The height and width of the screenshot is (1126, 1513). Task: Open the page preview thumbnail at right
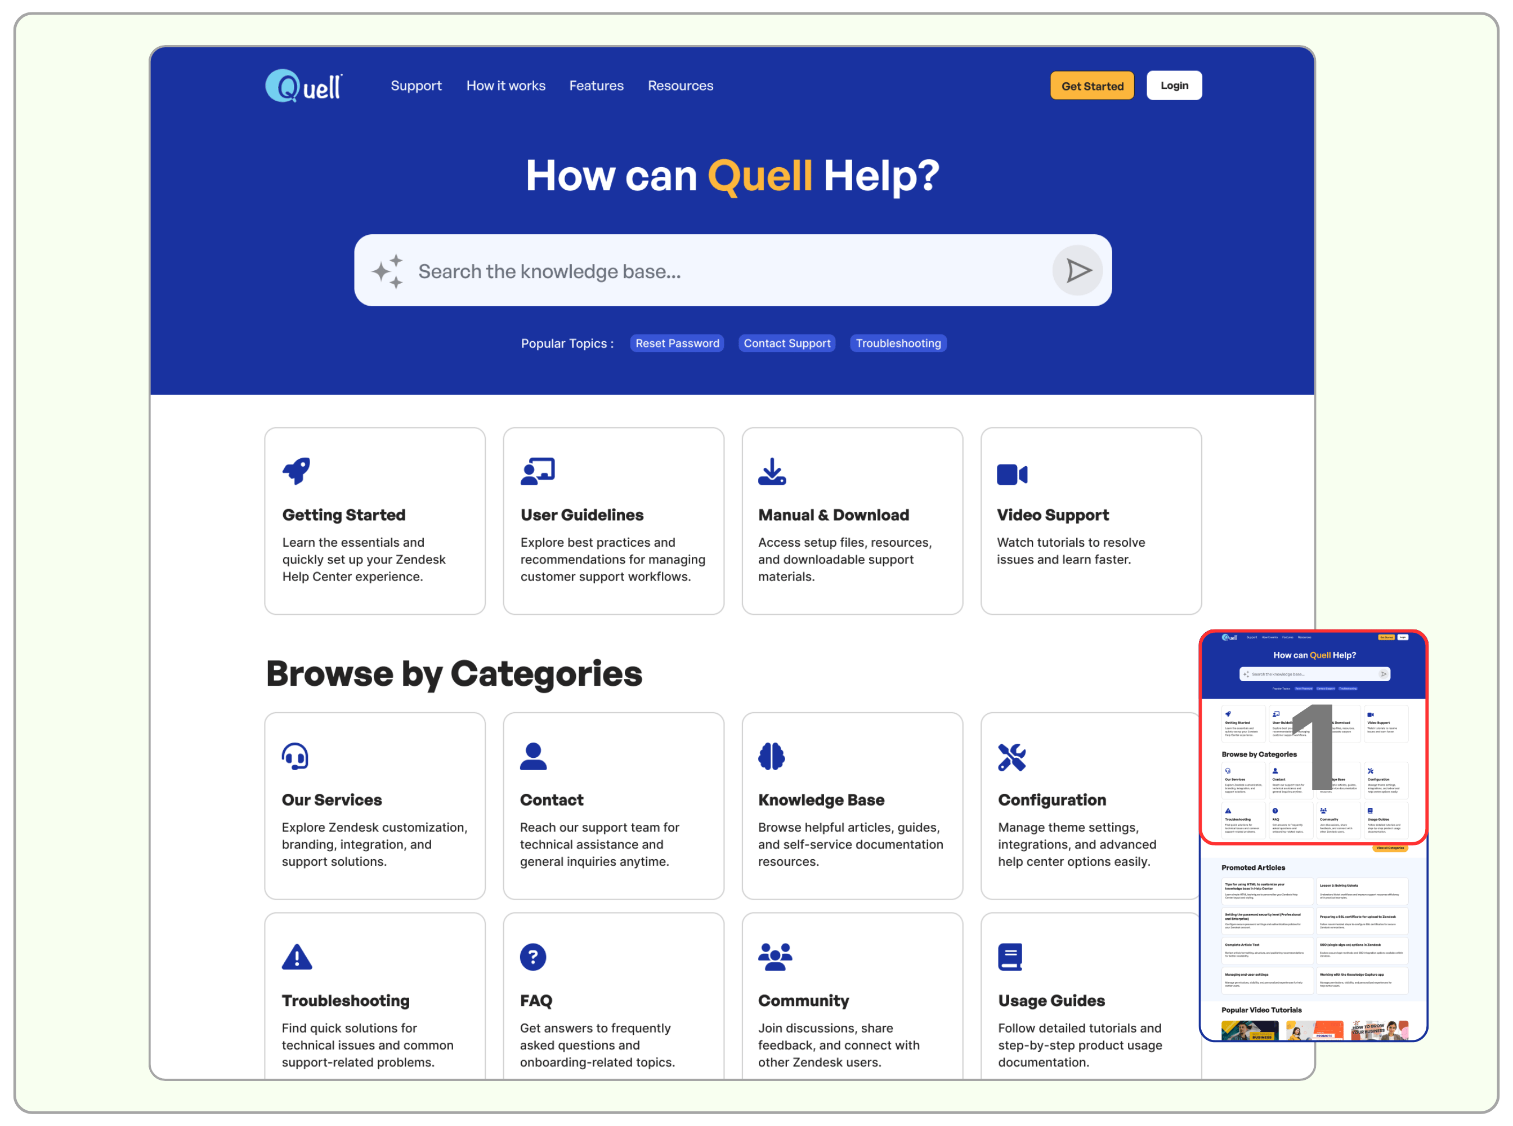click(1313, 835)
